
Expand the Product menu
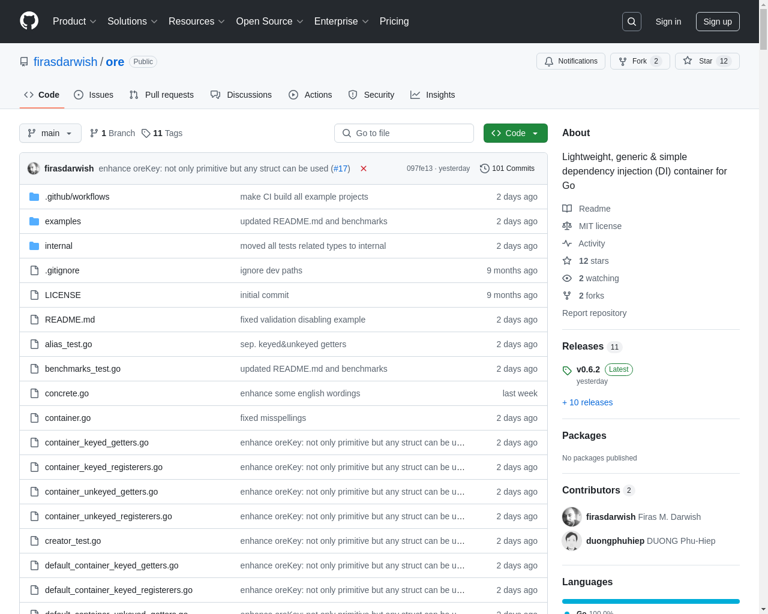pyautogui.click(x=74, y=22)
